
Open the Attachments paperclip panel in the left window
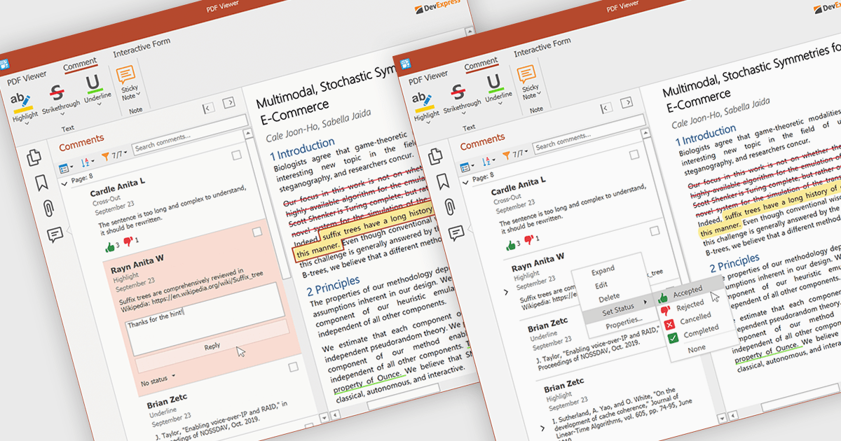pyautogui.click(x=48, y=208)
